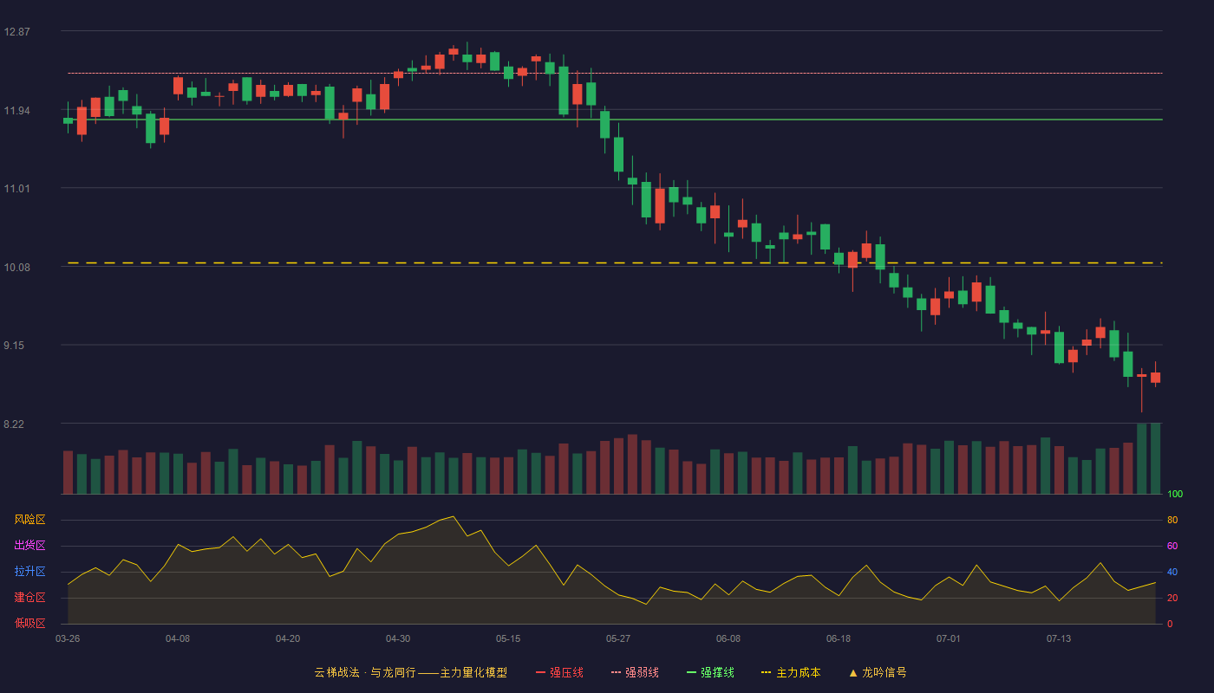Screen dimensions: 1214x693
Task: Click the yellow dashed 主力成本 line
Action: (x=615, y=262)
